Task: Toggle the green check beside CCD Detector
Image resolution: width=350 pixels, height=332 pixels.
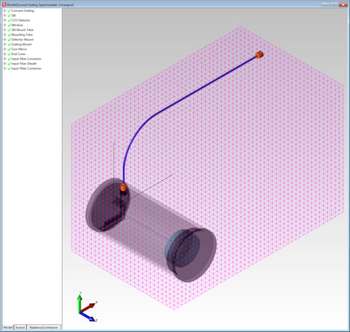Action: click(x=10, y=21)
